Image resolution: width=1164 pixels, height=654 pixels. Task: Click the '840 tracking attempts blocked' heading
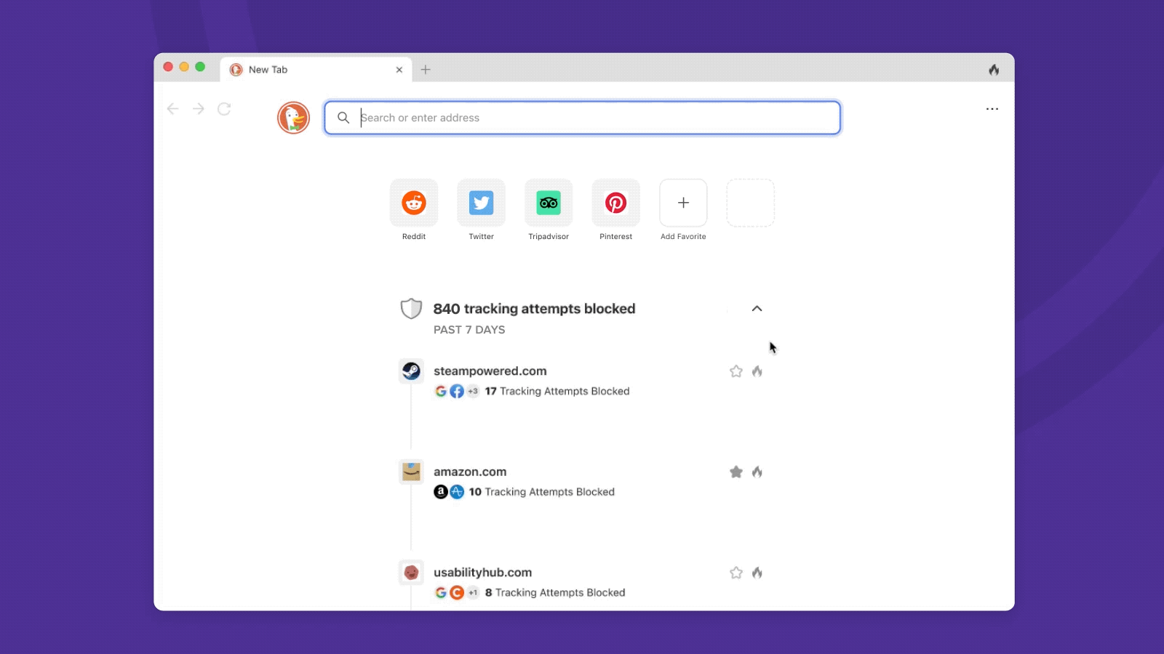(534, 309)
